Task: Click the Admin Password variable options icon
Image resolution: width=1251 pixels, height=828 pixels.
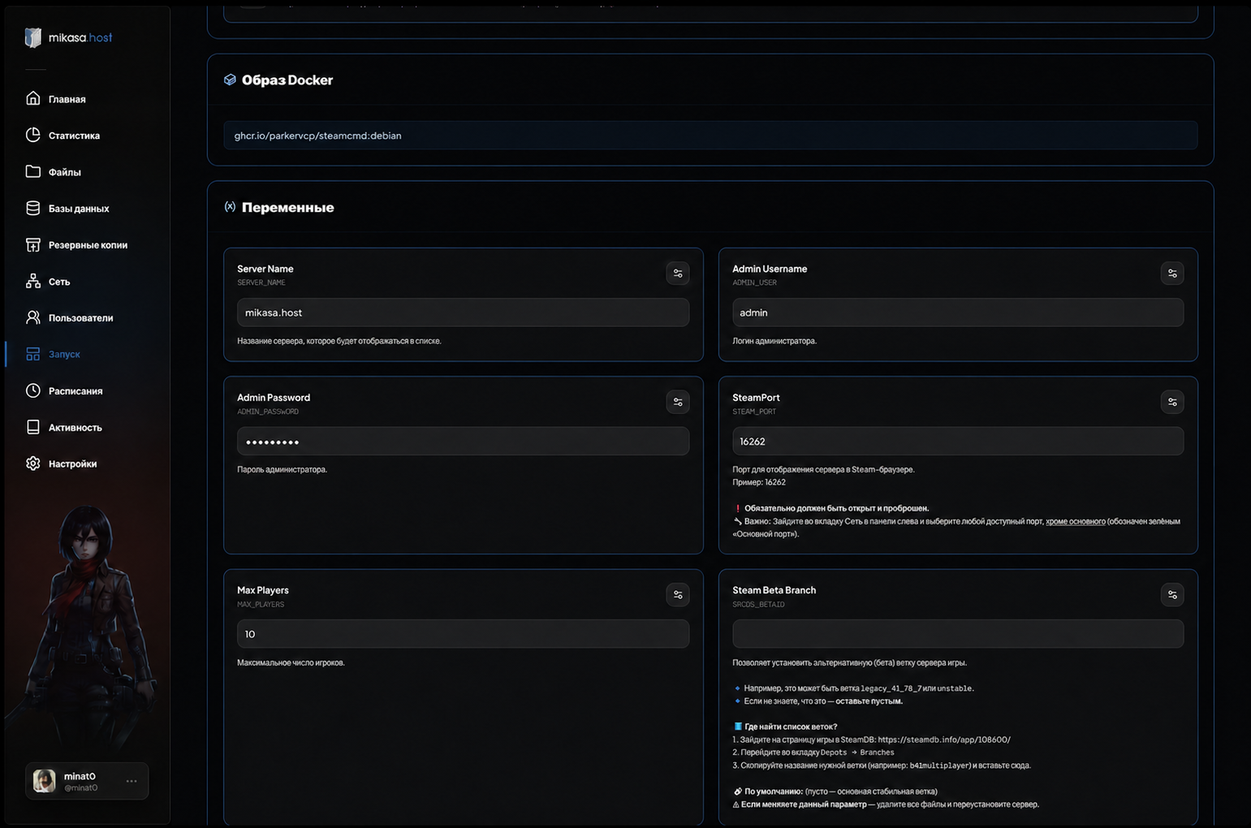Action: pyautogui.click(x=678, y=402)
